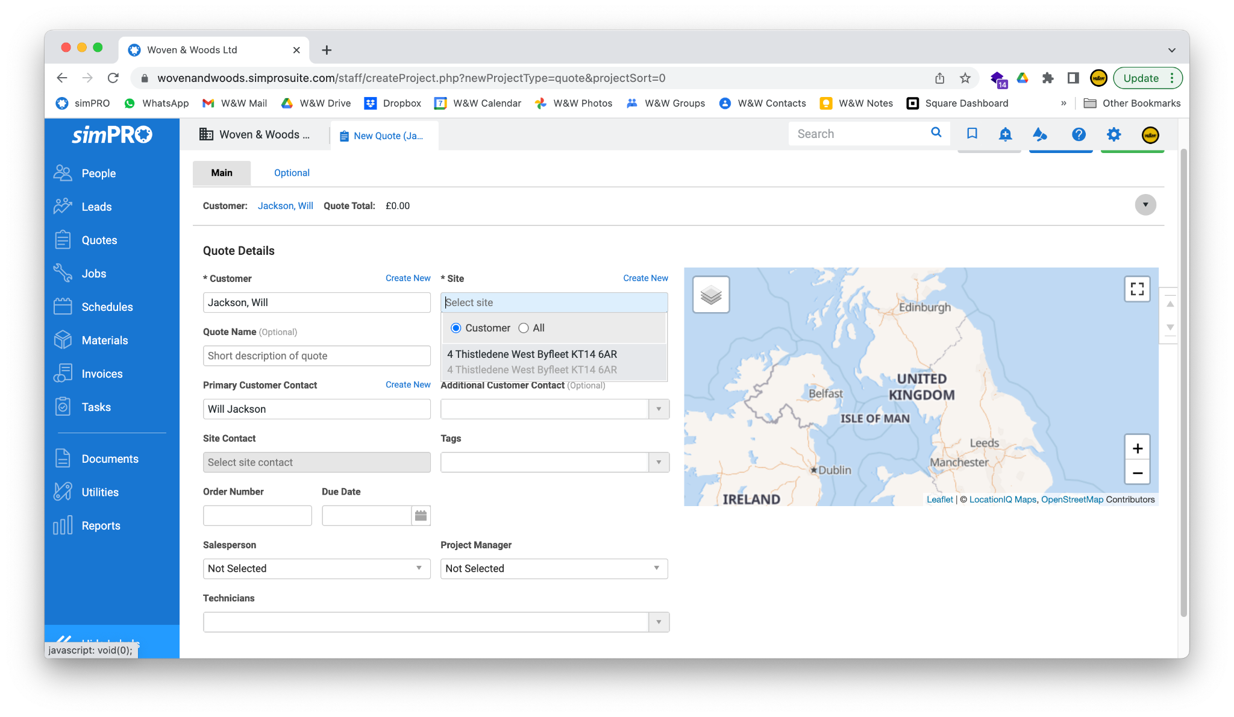This screenshot has width=1234, height=717.
Task: Open the Woven & Woods company tab
Action: coord(255,134)
